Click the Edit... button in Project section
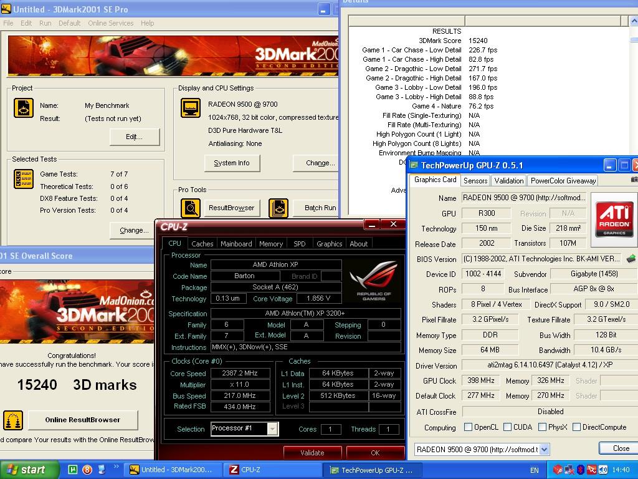This screenshot has height=479, width=638. 135,137
